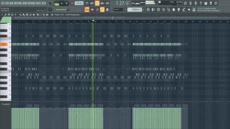The width and height of the screenshot is (230, 129).
Task: Click the master pitch slider
Action: [62, 10]
